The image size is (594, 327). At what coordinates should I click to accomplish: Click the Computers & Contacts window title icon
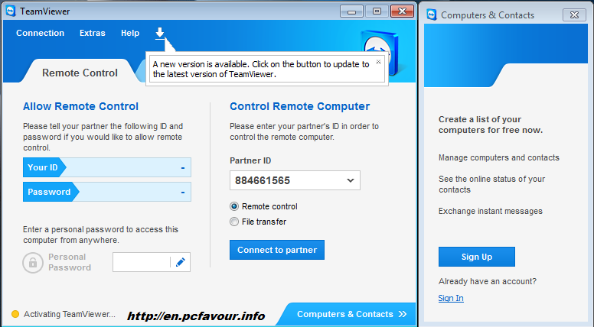432,15
